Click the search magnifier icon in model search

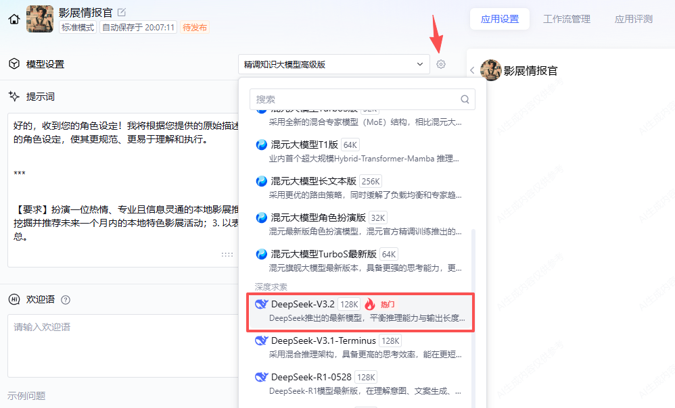(465, 99)
